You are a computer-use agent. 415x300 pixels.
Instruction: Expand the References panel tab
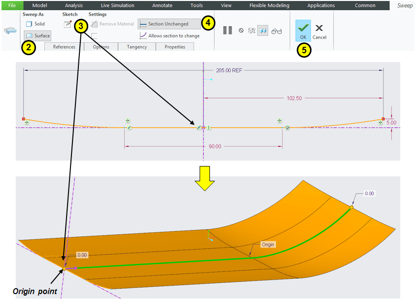pos(64,47)
